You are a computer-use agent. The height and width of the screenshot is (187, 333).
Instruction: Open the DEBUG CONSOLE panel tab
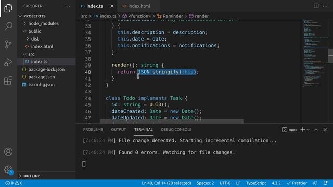tap(176, 129)
